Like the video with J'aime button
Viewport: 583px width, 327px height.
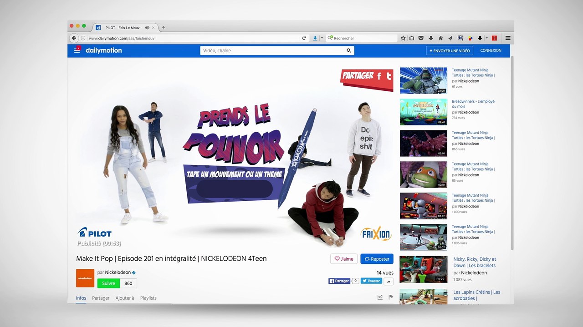click(x=344, y=259)
